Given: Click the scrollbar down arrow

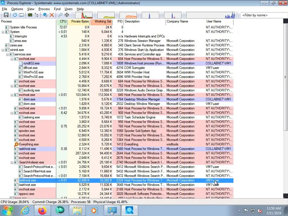Looking at the screenshot, I should pos(285,196).
